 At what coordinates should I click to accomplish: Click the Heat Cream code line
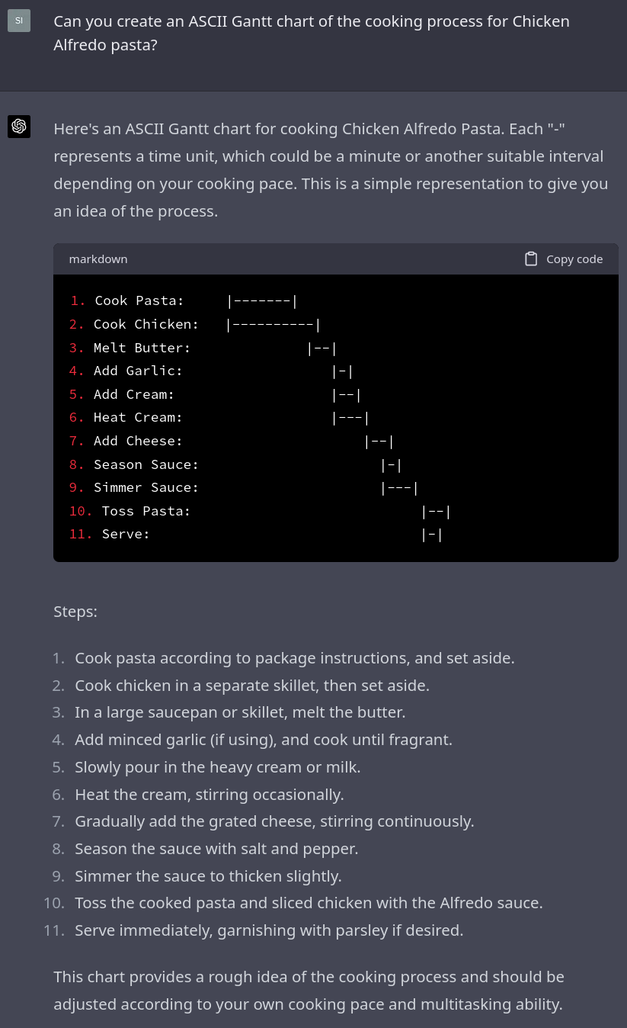coord(219,418)
